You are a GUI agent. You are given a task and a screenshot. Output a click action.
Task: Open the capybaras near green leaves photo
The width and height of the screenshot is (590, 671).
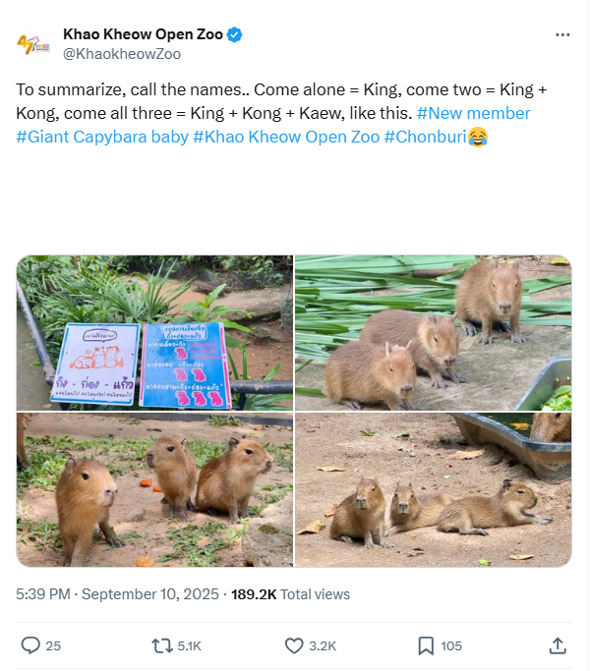434,332
